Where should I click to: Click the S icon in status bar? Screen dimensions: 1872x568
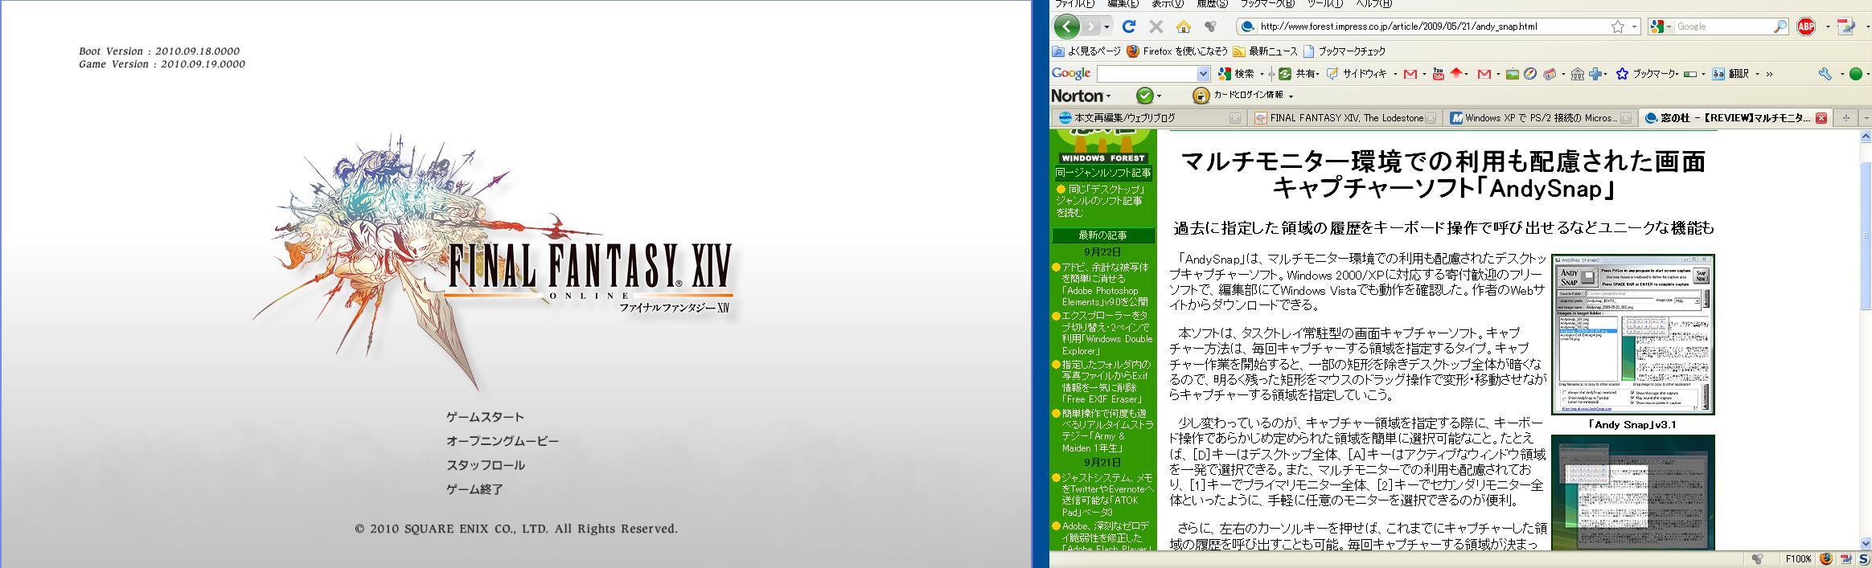coord(1864,559)
